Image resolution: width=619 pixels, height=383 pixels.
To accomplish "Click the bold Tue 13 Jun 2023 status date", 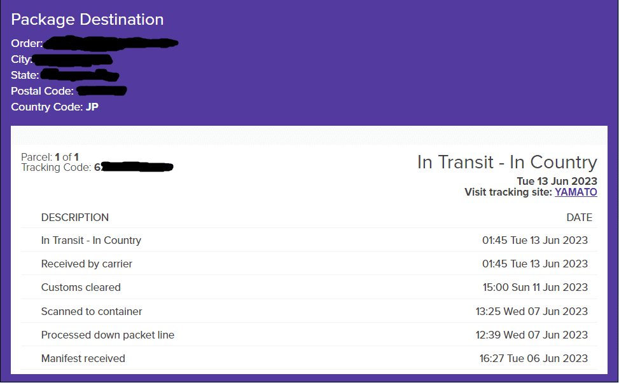I will click(x=557, y=181).
